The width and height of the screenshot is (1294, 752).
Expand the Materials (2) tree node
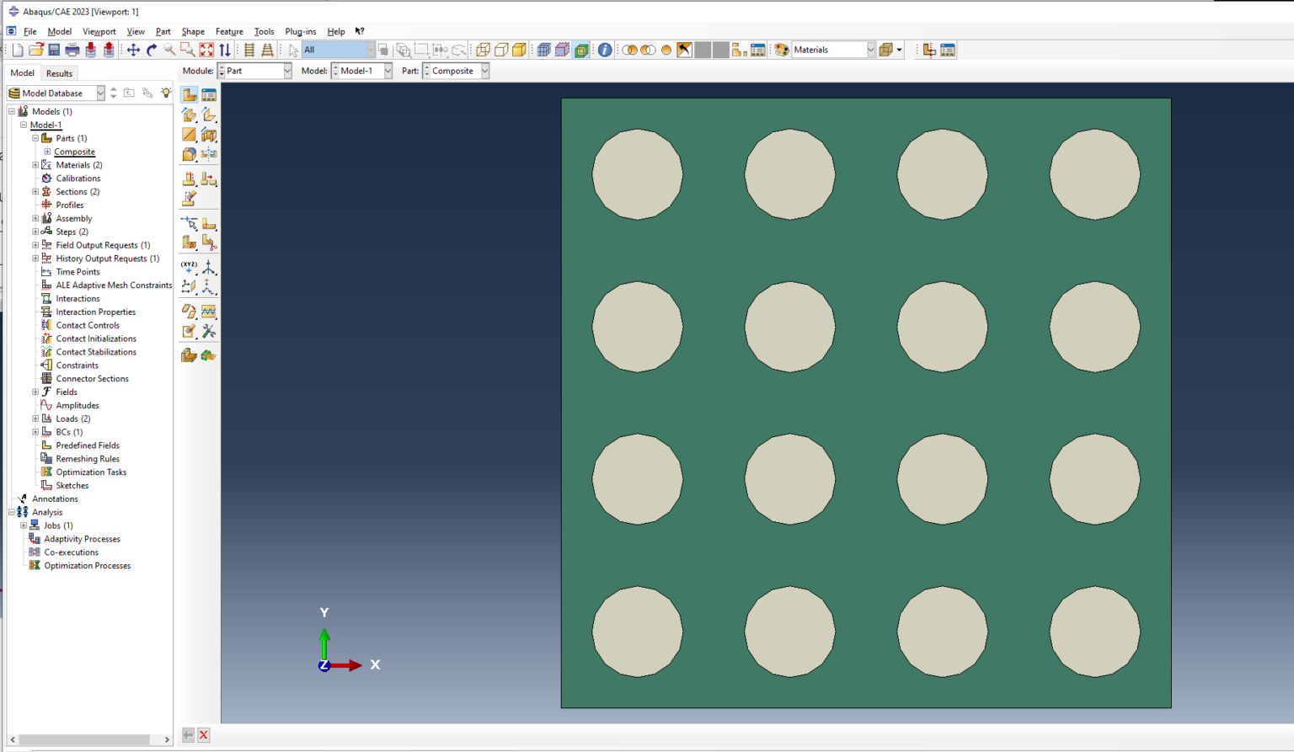35,165
